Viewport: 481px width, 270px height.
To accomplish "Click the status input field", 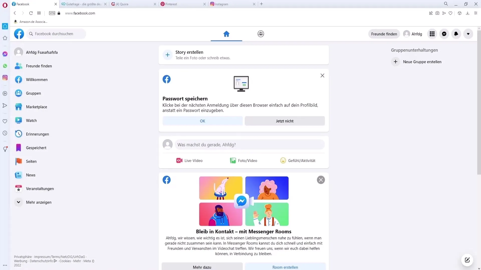I will 250,145.
